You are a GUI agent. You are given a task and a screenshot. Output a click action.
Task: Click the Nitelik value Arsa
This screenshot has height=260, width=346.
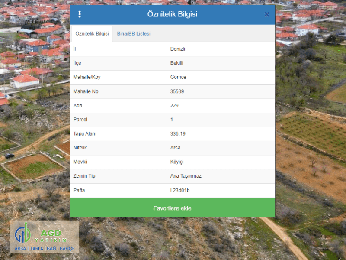click(x=176, y=148)
